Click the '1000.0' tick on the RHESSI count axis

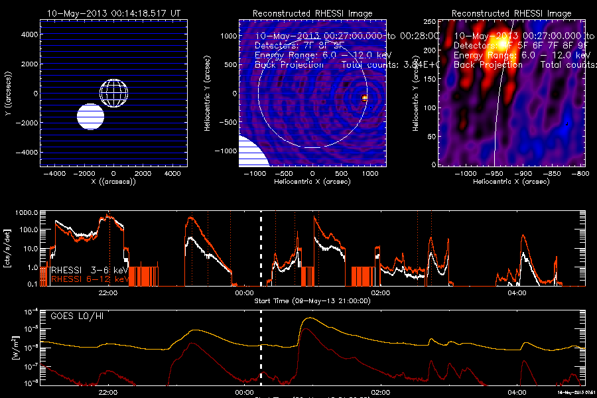[x=27, y=213]
